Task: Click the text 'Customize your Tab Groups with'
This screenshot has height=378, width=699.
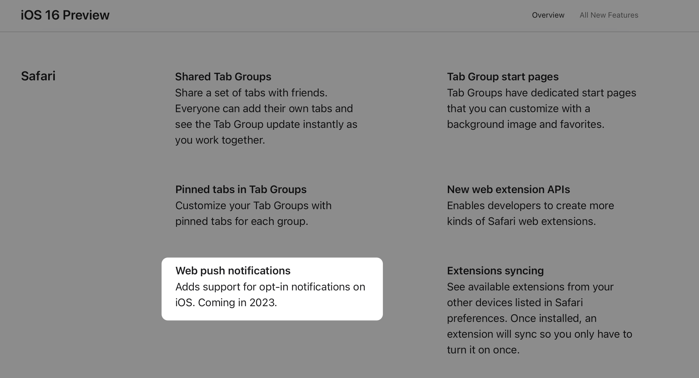Action: (253, 205)
